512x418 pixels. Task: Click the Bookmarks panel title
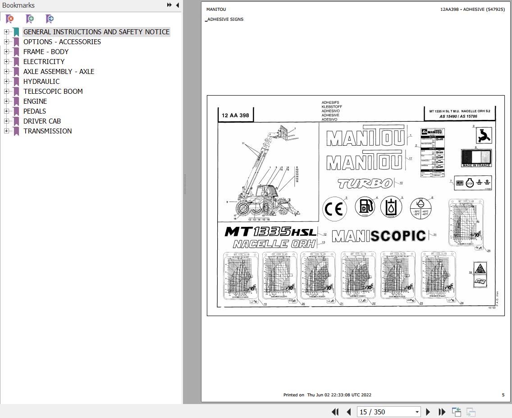(x=18, y=5)
